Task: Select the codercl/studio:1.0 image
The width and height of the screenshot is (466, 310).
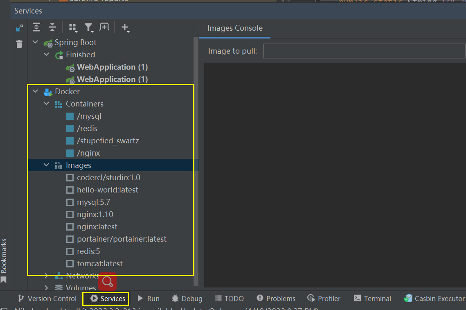Action: pos(108,178)
